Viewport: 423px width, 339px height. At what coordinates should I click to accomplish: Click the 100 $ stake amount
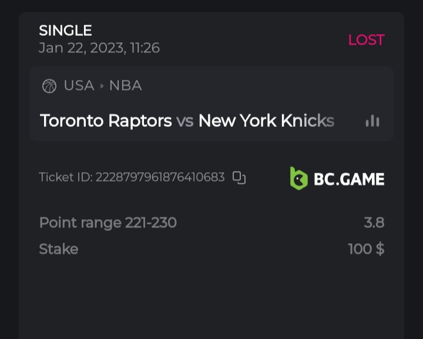366,249
